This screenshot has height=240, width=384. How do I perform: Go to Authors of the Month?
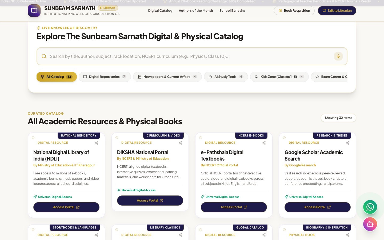(x=196, y=11)
